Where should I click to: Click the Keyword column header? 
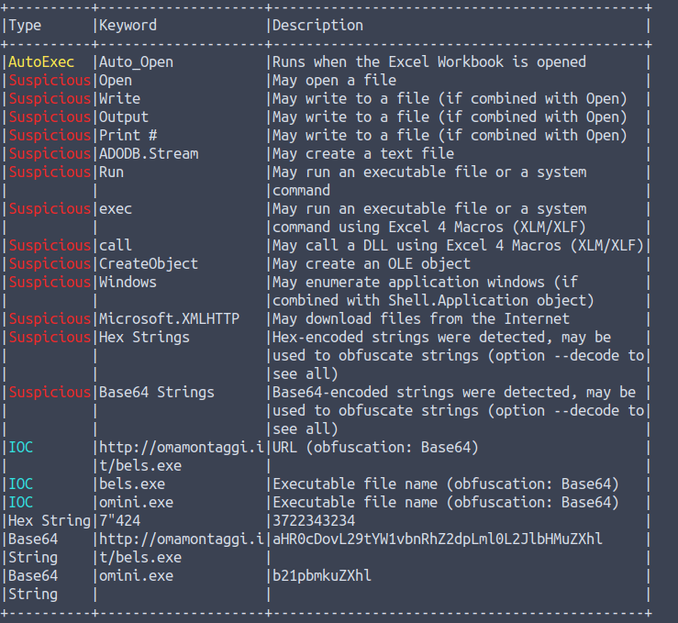pos(128,26)
